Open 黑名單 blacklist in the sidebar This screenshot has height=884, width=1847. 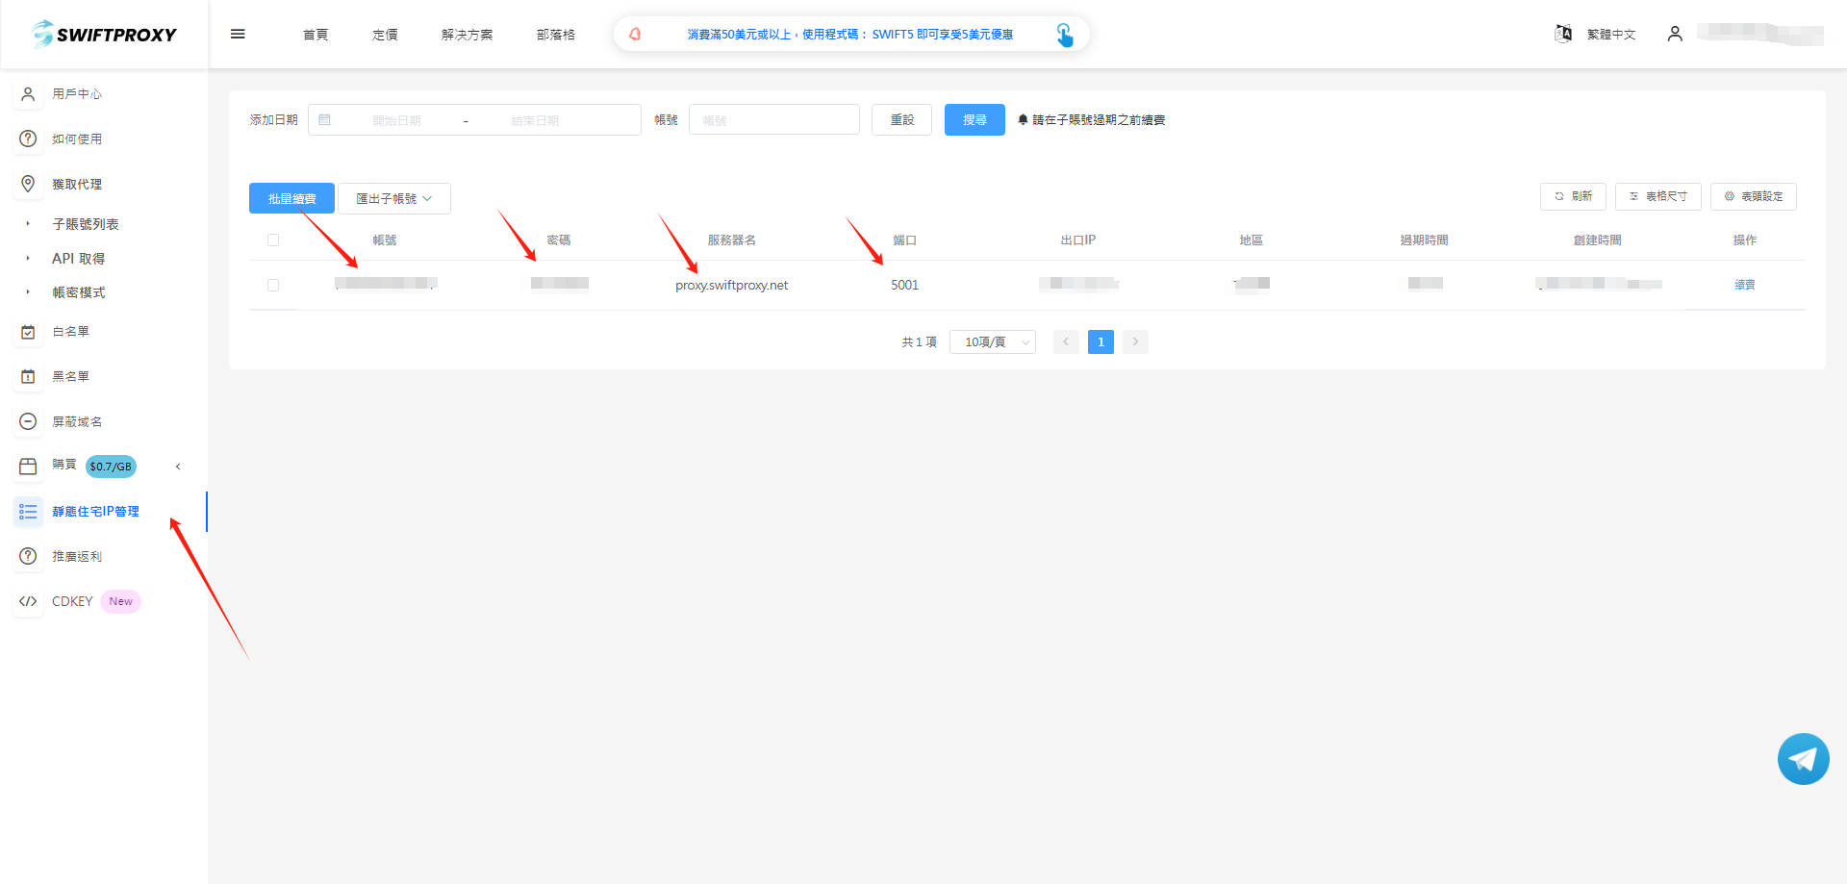(x=70, y=376)
